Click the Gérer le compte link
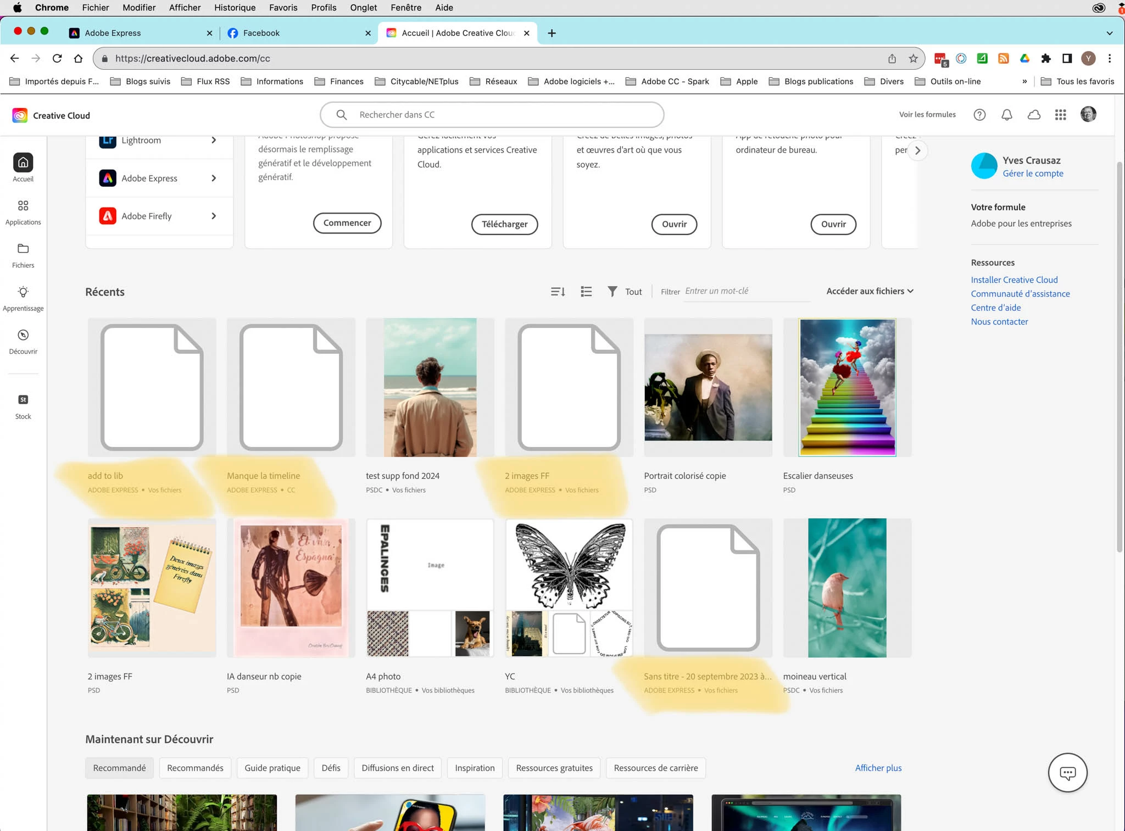The height and width of the screenshot is (831, 1125). (x=1033, y=174)
